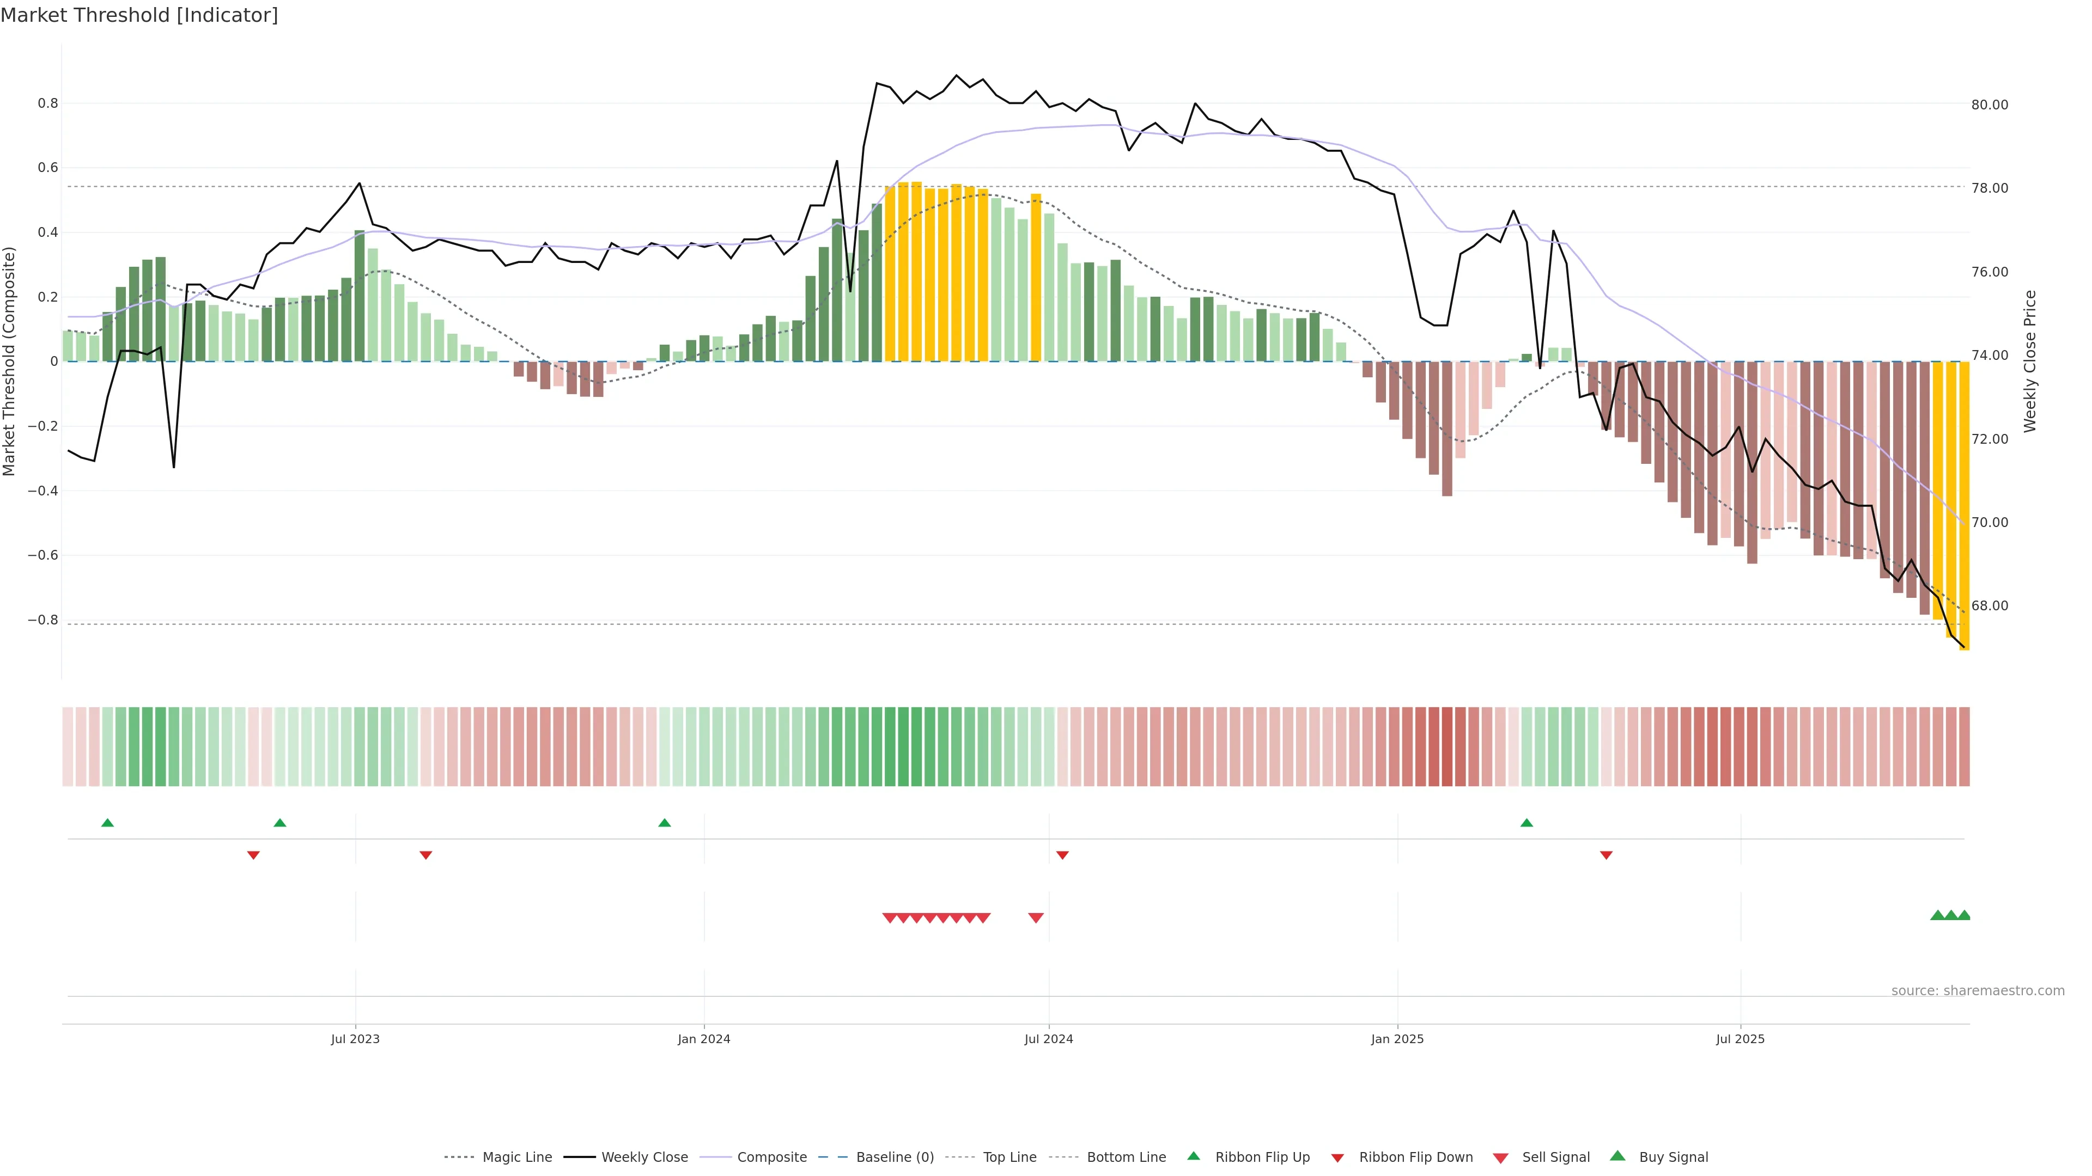Click the Jan 2024 x-axis label
2092x1176 pixels.
[704, 1039]
